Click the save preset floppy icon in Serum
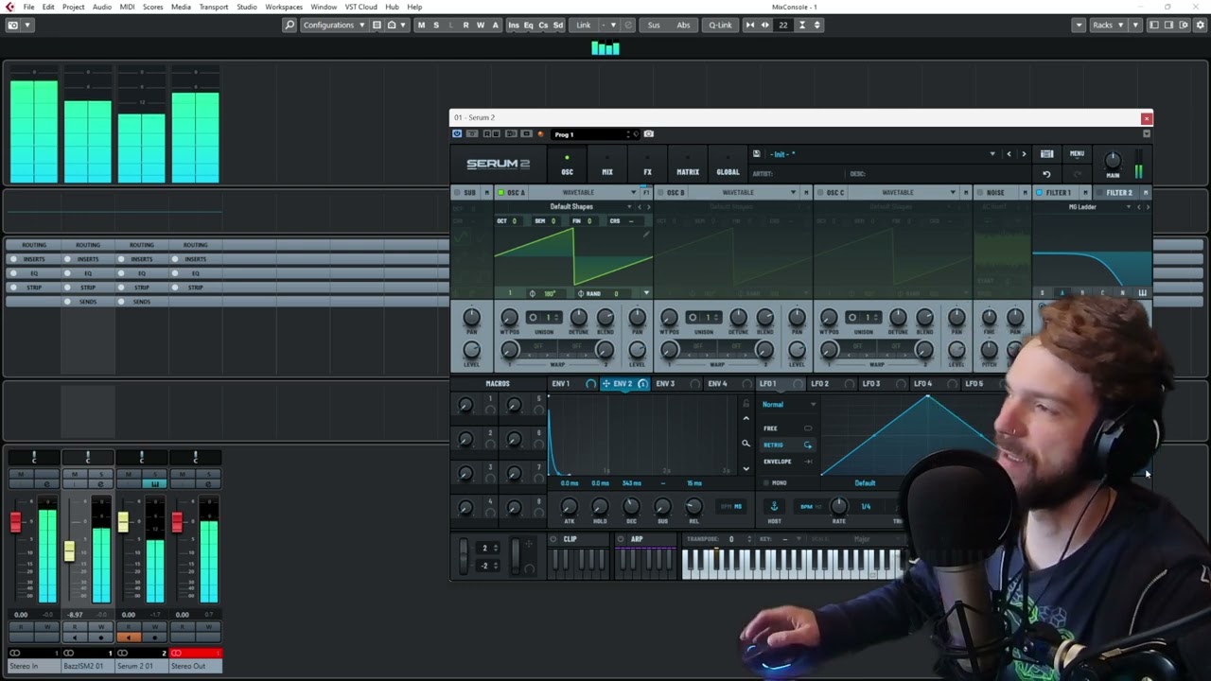 point(756,153)
